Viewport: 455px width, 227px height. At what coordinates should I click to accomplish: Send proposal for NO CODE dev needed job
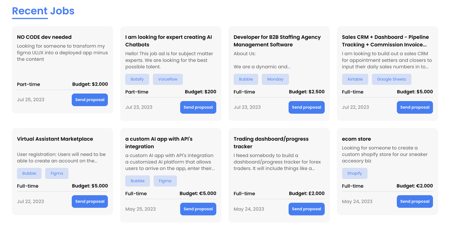click(90, 100)
